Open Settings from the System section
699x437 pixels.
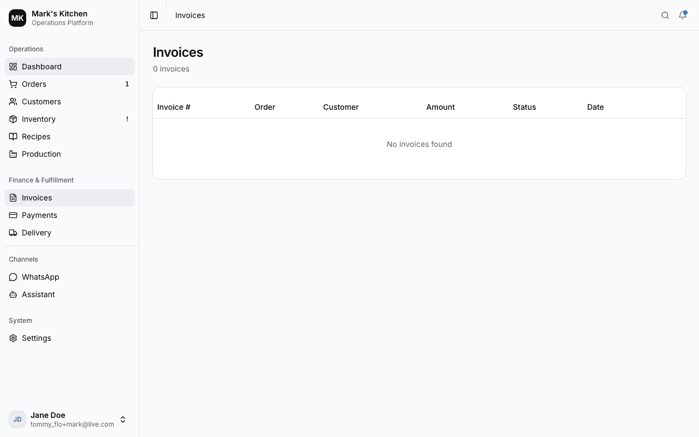point(36,338)
